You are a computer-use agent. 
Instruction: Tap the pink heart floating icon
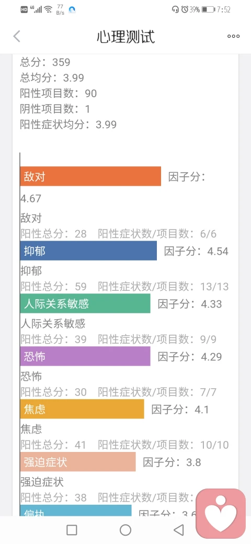click(221, 514)
